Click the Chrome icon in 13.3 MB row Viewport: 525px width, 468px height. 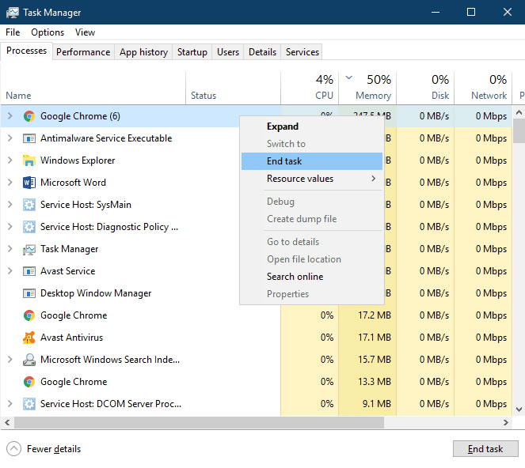(x=29, y=382)
